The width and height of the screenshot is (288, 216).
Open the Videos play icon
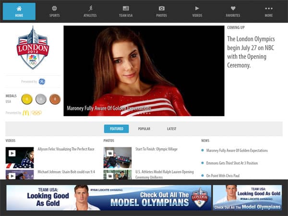pyautogui.click(x=197, y=8)
